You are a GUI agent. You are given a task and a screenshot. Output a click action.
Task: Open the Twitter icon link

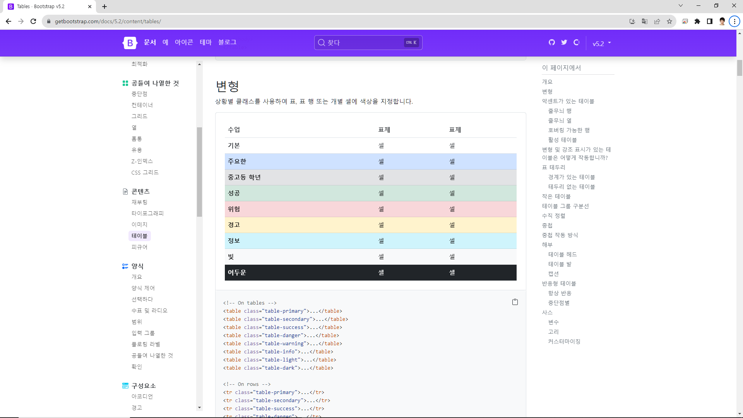[x=564, y=43]
